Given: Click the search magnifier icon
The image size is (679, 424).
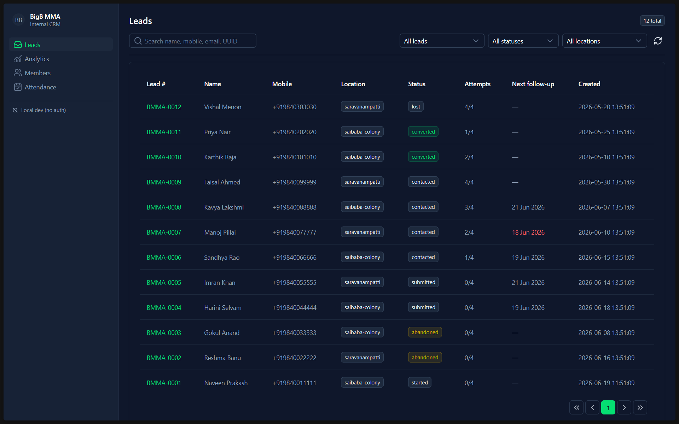Looking at the screenshot, I should (138, 41).
